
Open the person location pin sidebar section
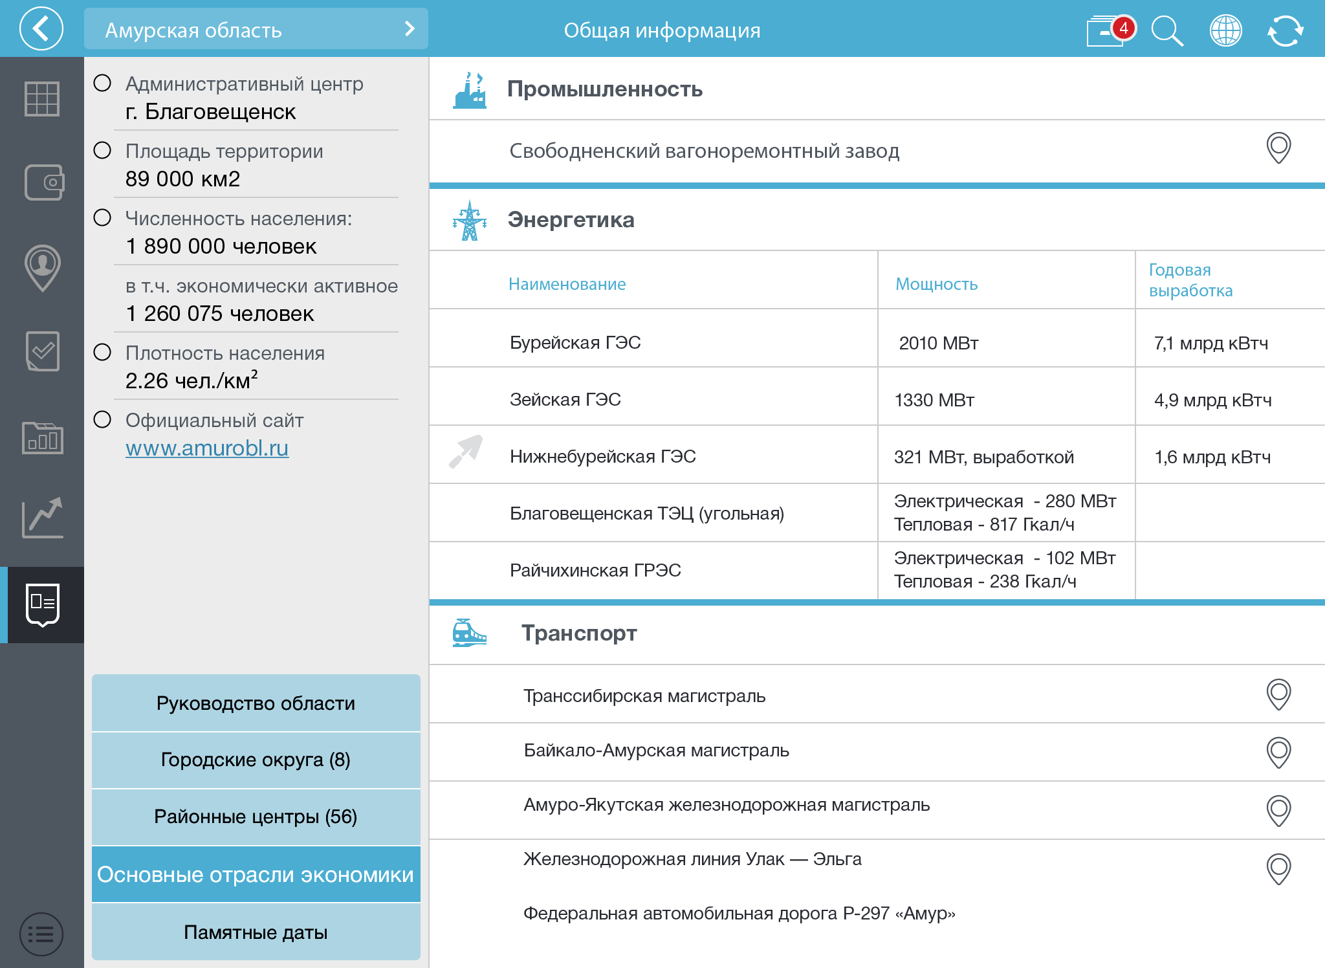[43, 268]
